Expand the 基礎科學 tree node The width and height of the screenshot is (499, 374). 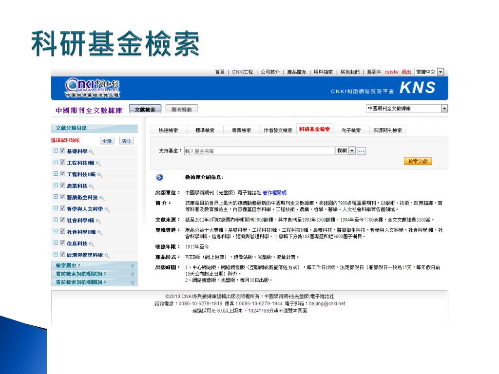point(56,151)
